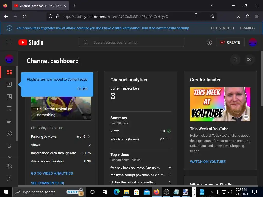Image resolution: width=263 pixels, height=197 pixels.
Task: Bookmark this page with the star icon
Action: [212, 16]
